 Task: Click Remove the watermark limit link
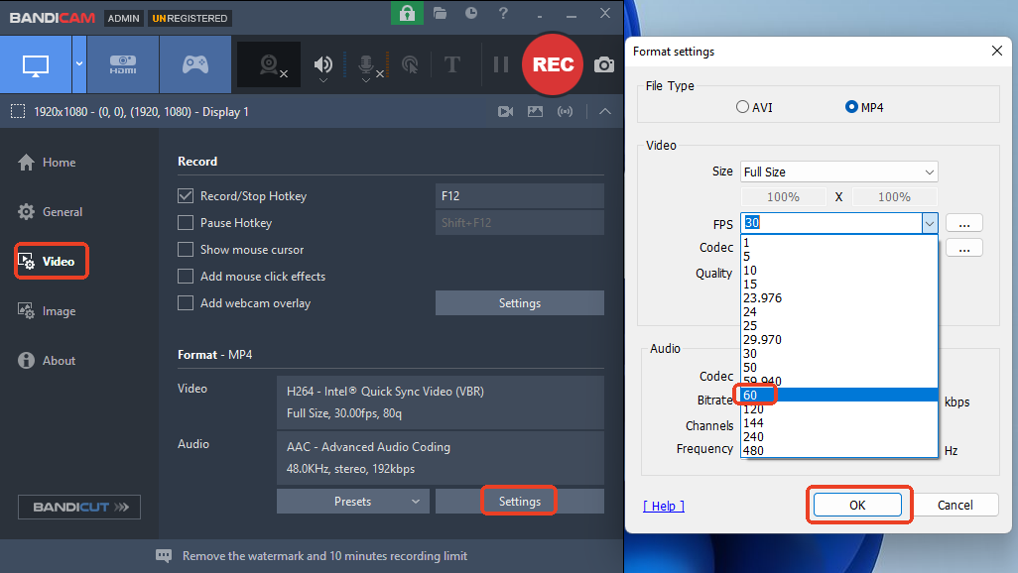click(x=324, y=556)
